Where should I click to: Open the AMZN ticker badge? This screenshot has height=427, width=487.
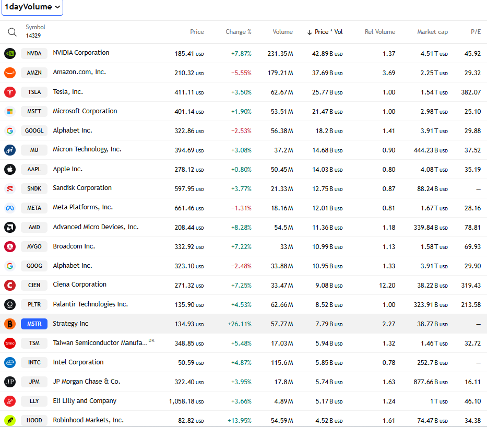tap(34, 73)
